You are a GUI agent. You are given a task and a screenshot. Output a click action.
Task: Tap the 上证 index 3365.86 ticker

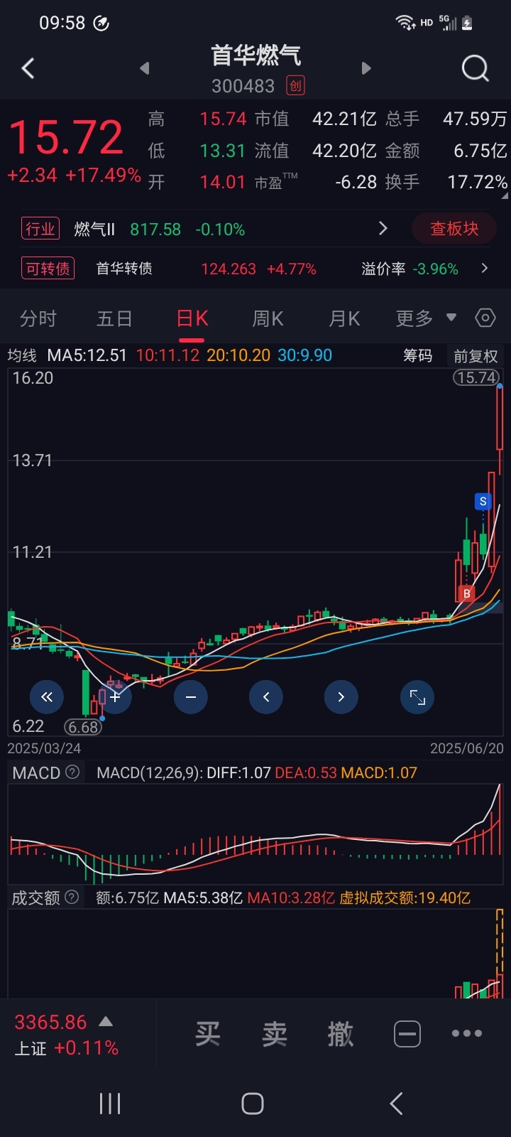coord(66,1035)
